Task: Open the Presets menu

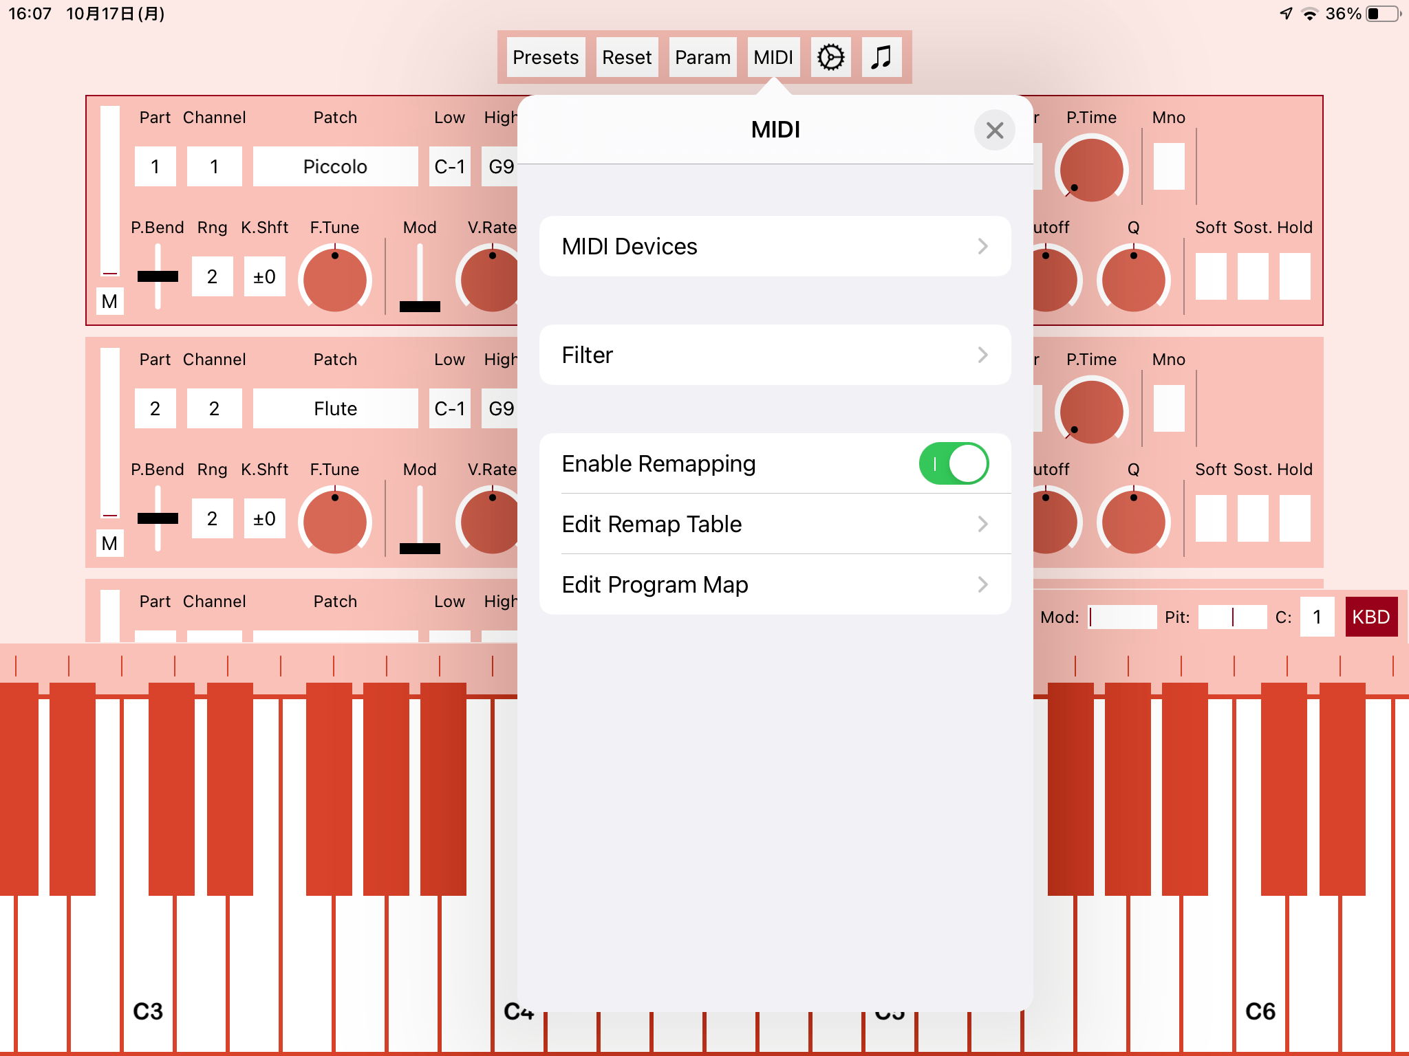Action: coord(546,57)
